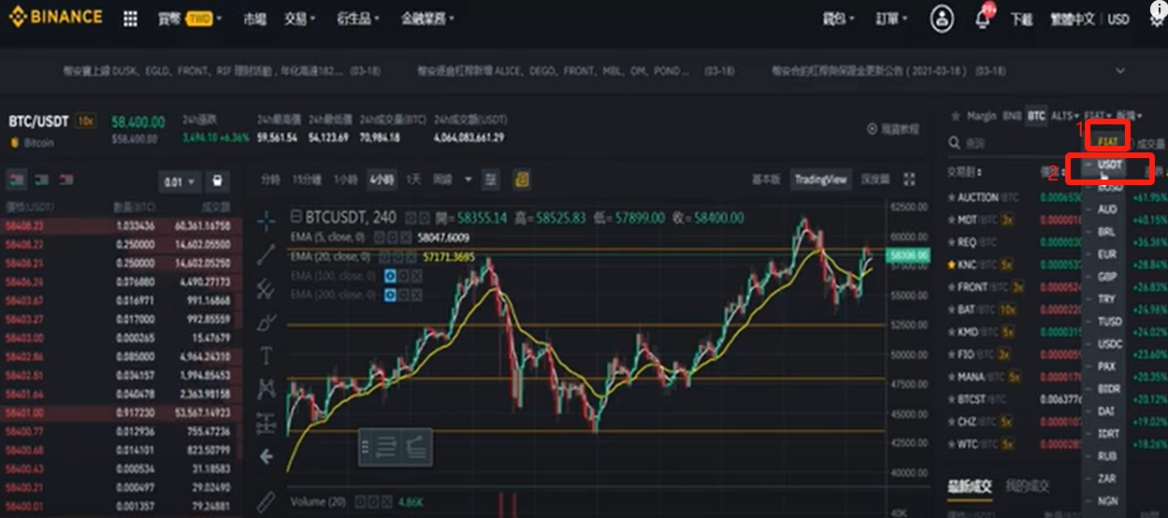The height and width of the screenshot is (518, 1168).
Task: Select the trend line drawing tool
Action: 267,253
